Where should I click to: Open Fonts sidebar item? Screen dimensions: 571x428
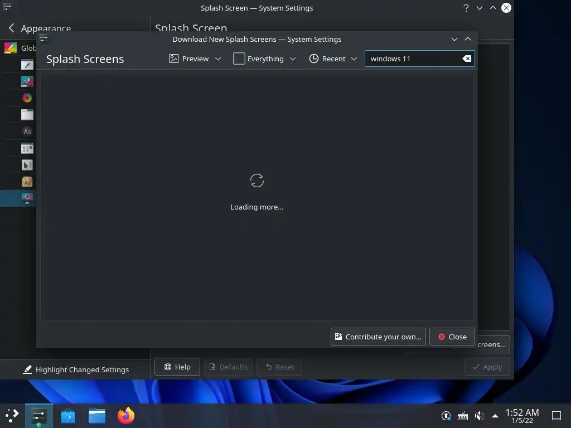(27, 132)
